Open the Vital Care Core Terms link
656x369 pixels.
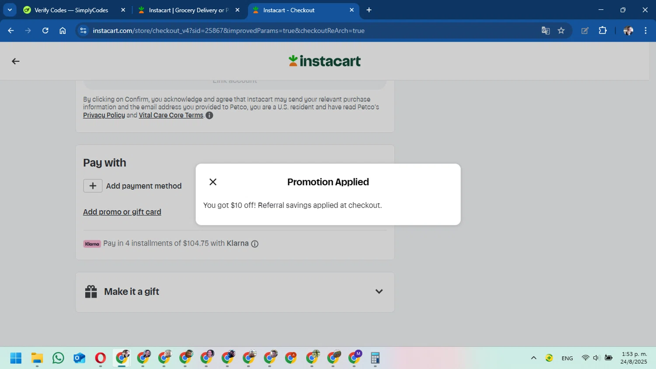171,115
